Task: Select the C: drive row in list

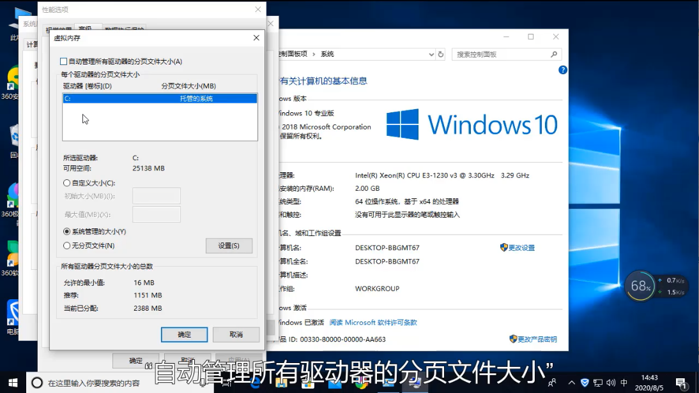Action: [160, 98]
